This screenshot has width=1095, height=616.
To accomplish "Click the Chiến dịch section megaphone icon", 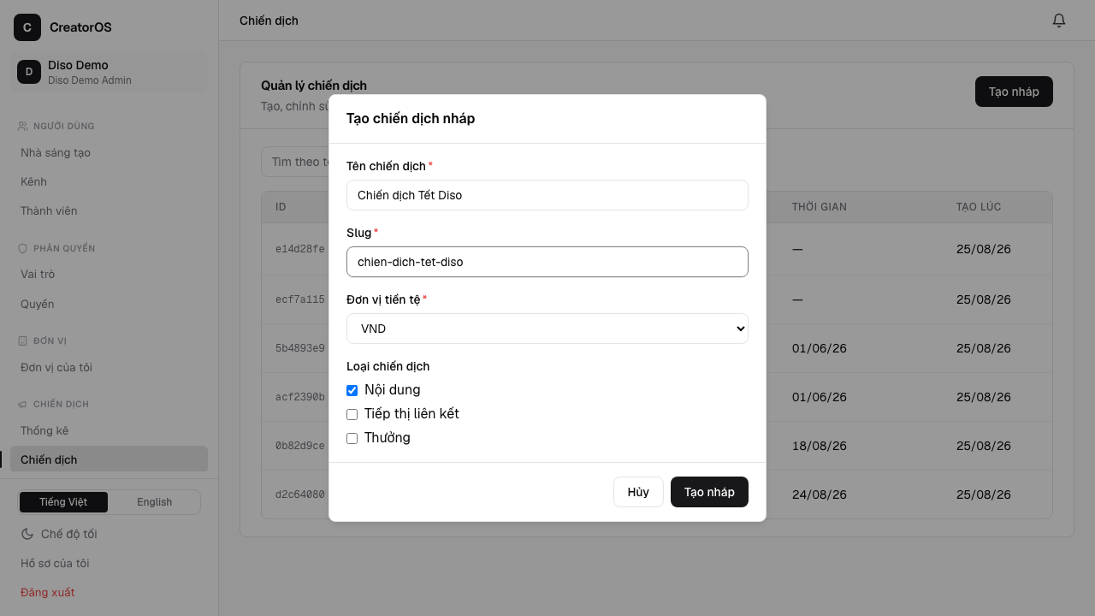I will (x=22, y=404).
